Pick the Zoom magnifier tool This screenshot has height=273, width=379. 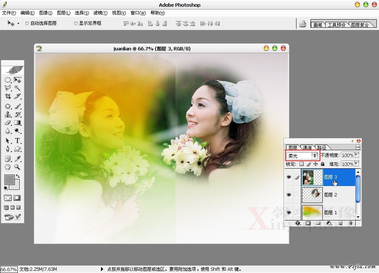tap(17, 167)
